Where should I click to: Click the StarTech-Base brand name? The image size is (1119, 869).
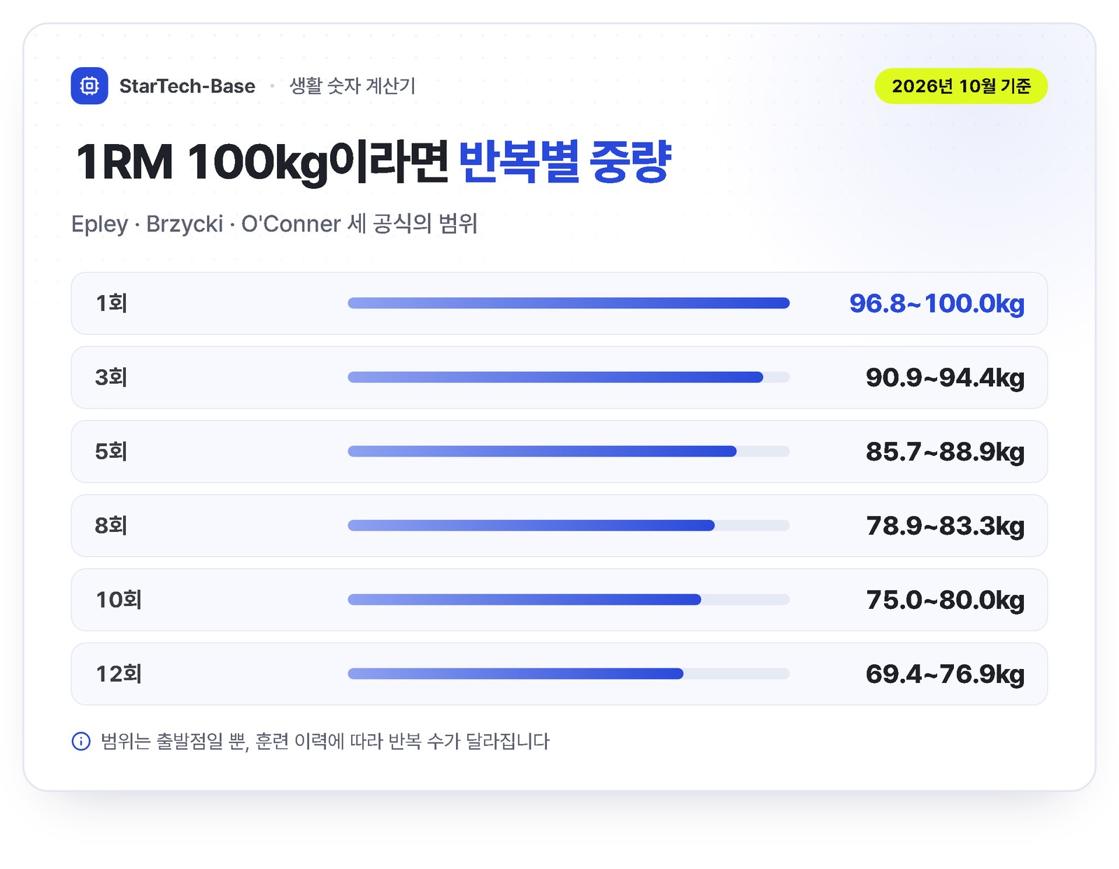187,86
